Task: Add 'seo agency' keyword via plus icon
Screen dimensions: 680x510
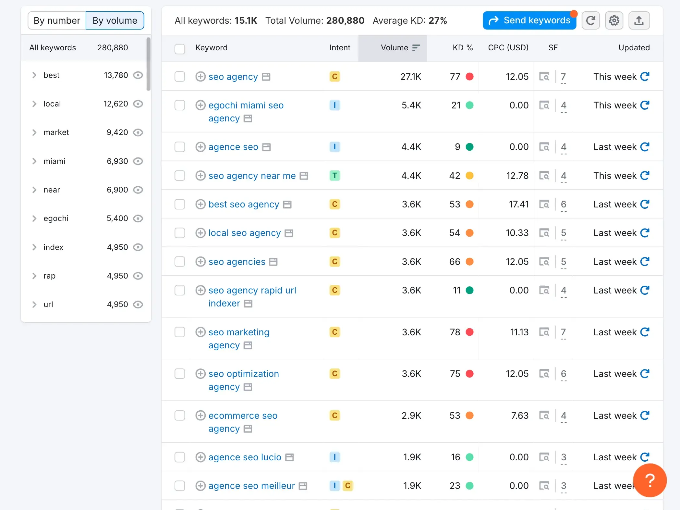Action: click(200, 77)
